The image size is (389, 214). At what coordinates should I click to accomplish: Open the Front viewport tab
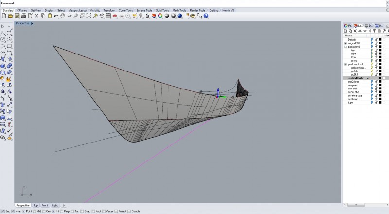pos(45,205)
